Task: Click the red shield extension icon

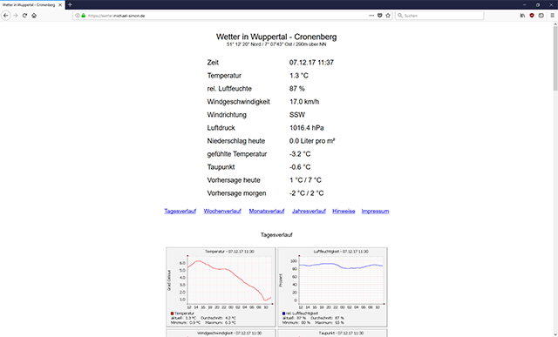Action: click(x=532, y=16)
